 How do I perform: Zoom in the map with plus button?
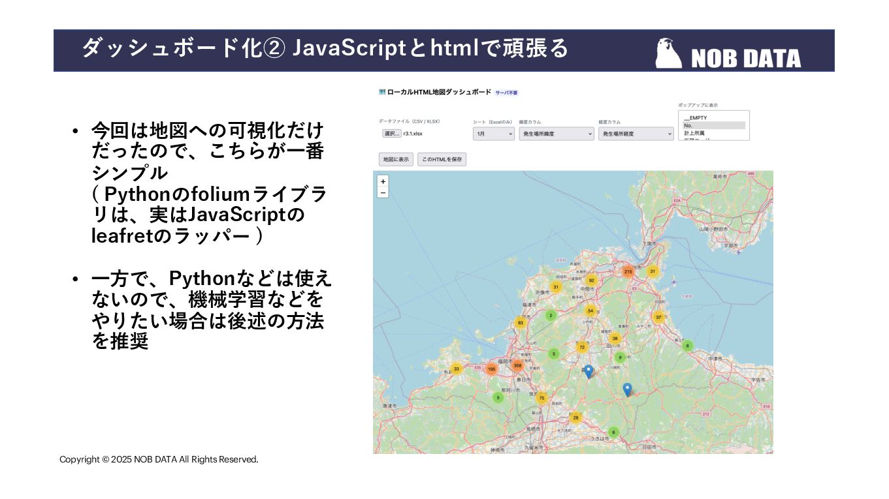[383, 181]
